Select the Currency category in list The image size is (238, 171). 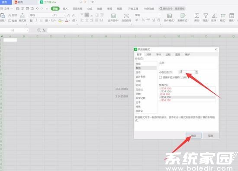point(138,73)
